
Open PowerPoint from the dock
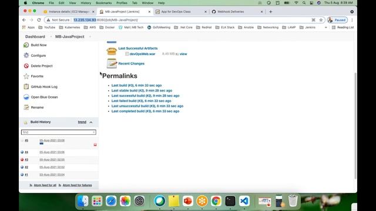click(188, 201)
